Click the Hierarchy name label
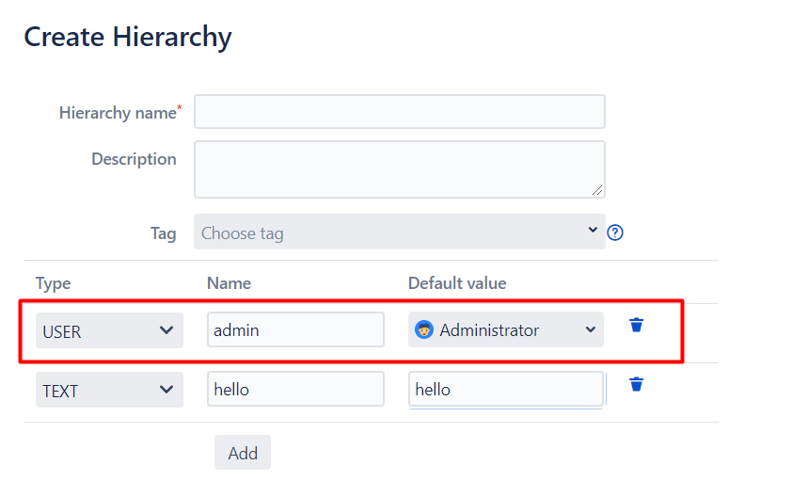The width and height of the screenshot is (808, 497). click(118, 113)
